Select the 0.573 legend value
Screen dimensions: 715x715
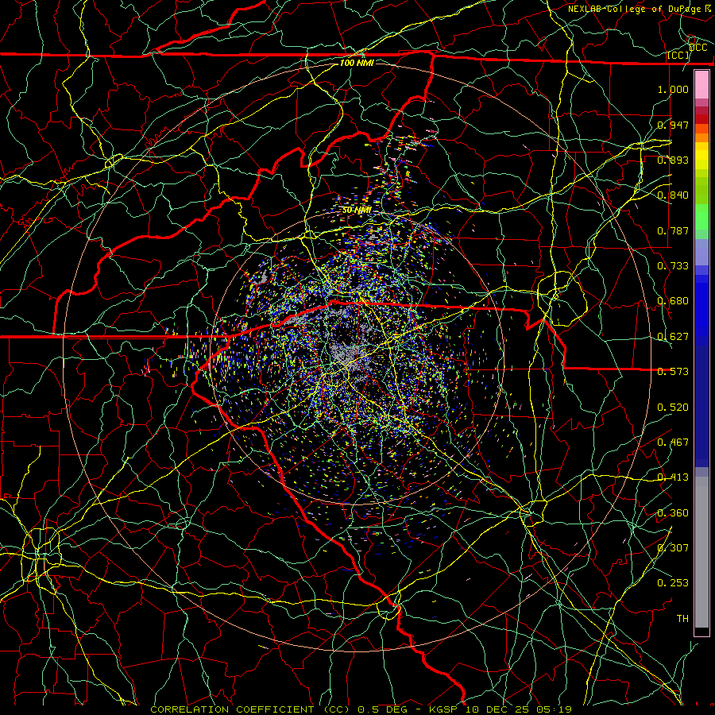pyautogui.click(x=673, y=372)
